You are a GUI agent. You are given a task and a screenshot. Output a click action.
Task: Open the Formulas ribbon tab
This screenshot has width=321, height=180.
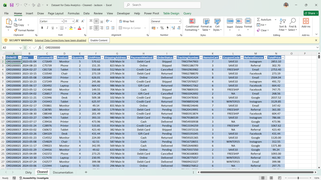coord(74,13)
